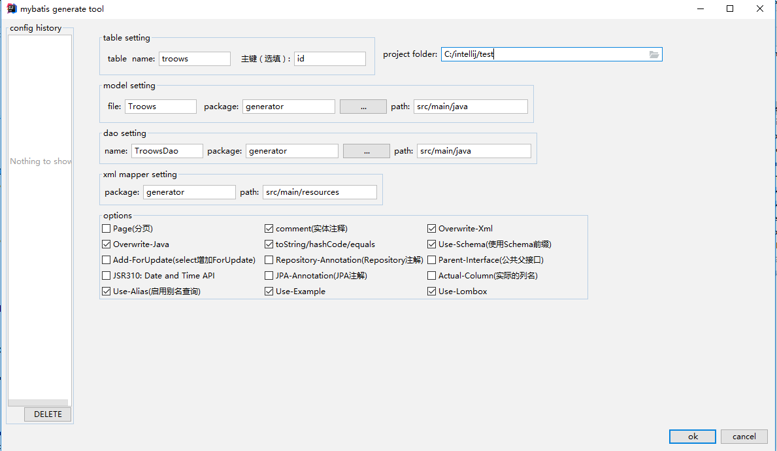Uncheck the Overwrite-Java option
Screen dimensions: 777x451
pyautogui.click(x=107, y=244)
